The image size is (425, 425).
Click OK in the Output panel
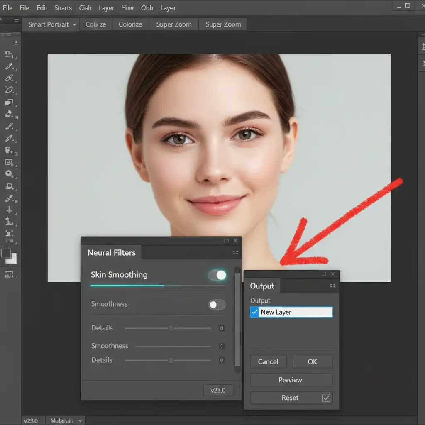point(312,361)
